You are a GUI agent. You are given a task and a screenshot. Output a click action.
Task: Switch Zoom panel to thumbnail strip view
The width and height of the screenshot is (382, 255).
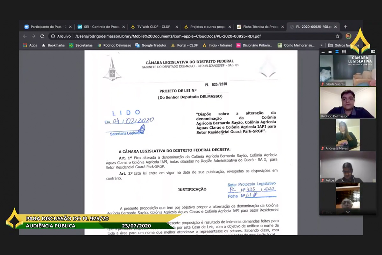tap(337, 52)
